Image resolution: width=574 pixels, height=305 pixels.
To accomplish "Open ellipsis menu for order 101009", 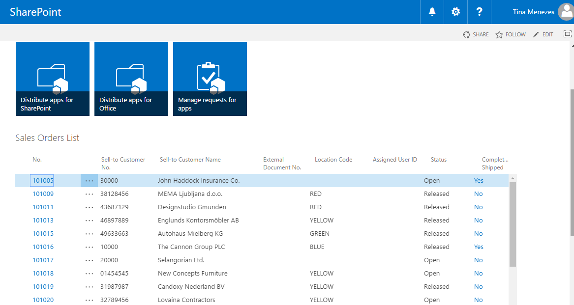I will (x=89, y=194).
